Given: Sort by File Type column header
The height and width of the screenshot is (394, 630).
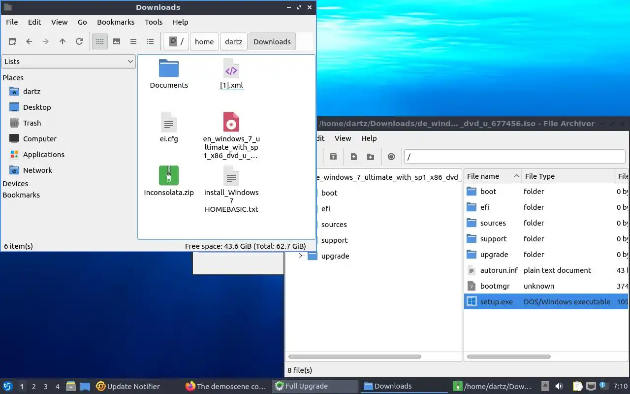Looking at the screenshot, I should 568,176.
